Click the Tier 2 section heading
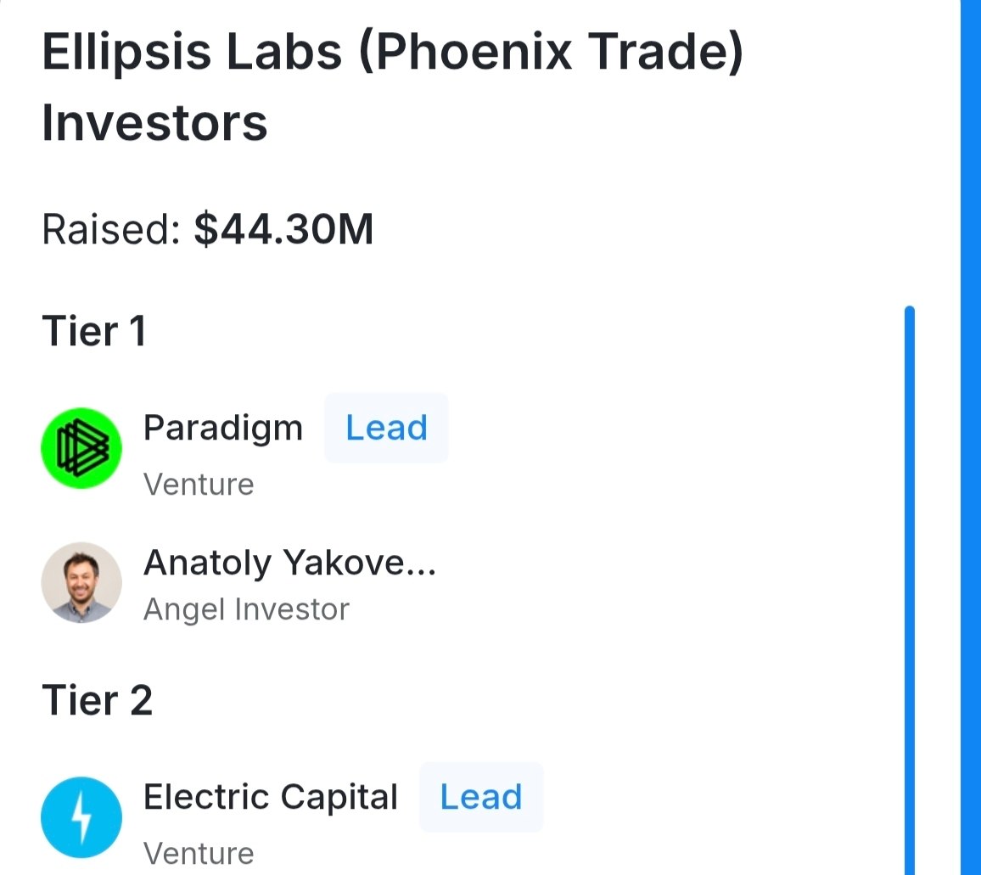This screenshot has height=875, width=981. [97, 700]
